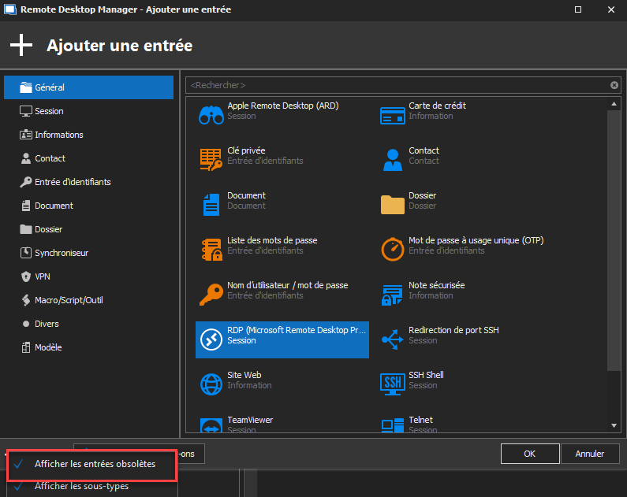Switch to Entrée d'identifiants category

point(73,182)
